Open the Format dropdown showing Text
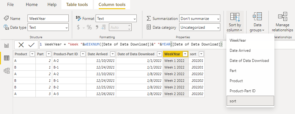Viewport: 295px width, 114px height. pyautogui.click(x=116, y=18)
